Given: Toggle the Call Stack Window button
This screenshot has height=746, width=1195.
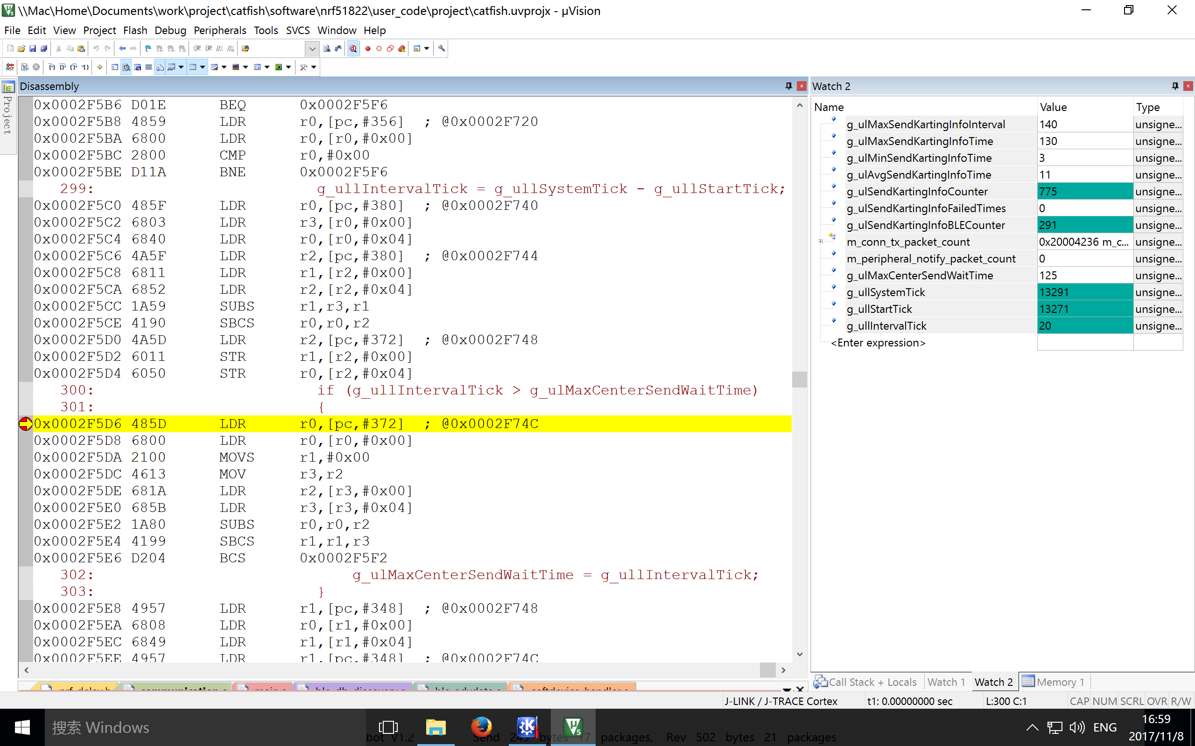Looking at the screenshot, I should [160, 67].
